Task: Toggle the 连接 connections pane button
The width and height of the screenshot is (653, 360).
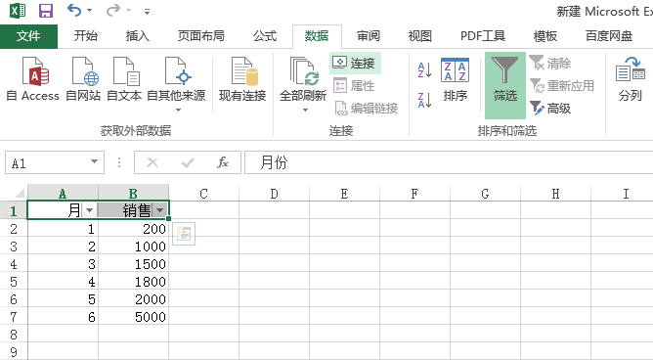Action: 355,63
